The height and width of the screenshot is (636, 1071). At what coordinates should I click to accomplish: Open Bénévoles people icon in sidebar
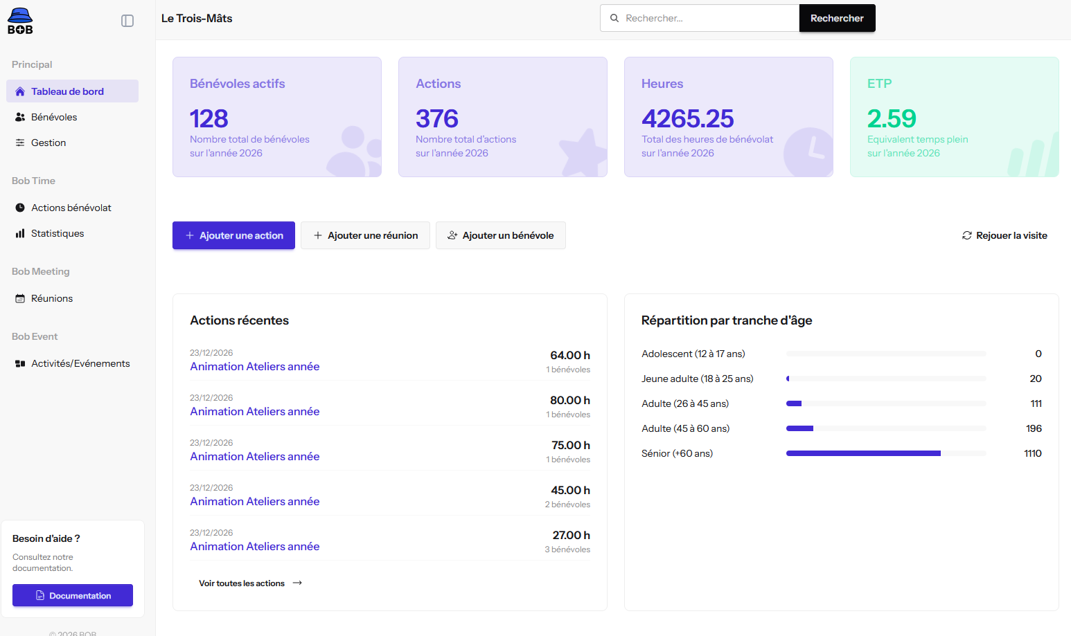(x=20, y=117)
